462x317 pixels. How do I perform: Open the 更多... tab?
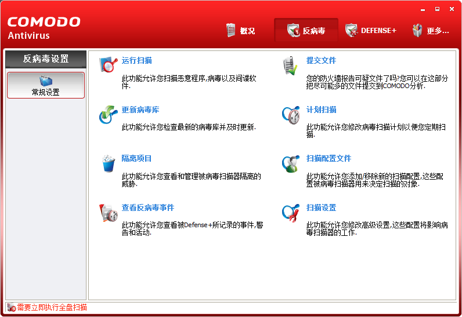pyautogui.click(x=431, y=30)
